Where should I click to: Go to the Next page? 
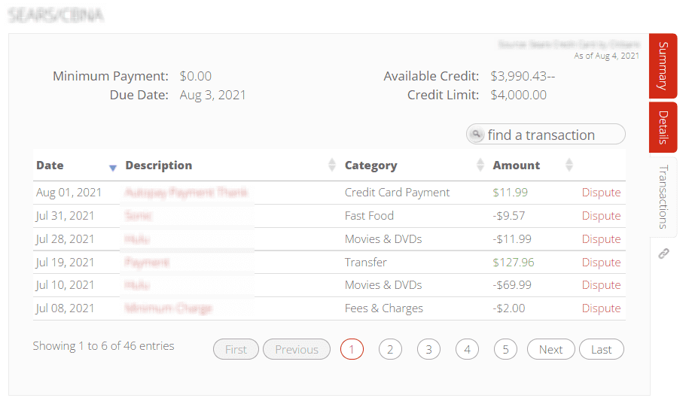click(550, 349)
